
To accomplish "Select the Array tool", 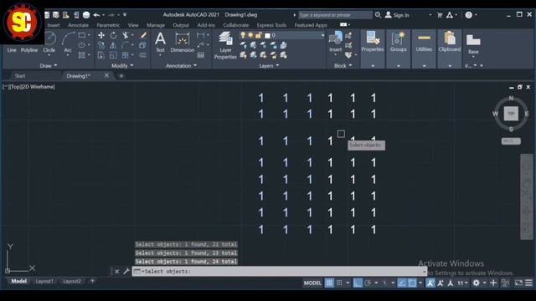I will [126, 55].
